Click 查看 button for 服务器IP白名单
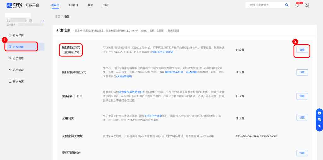323x160 pixels. click(302, 96)
